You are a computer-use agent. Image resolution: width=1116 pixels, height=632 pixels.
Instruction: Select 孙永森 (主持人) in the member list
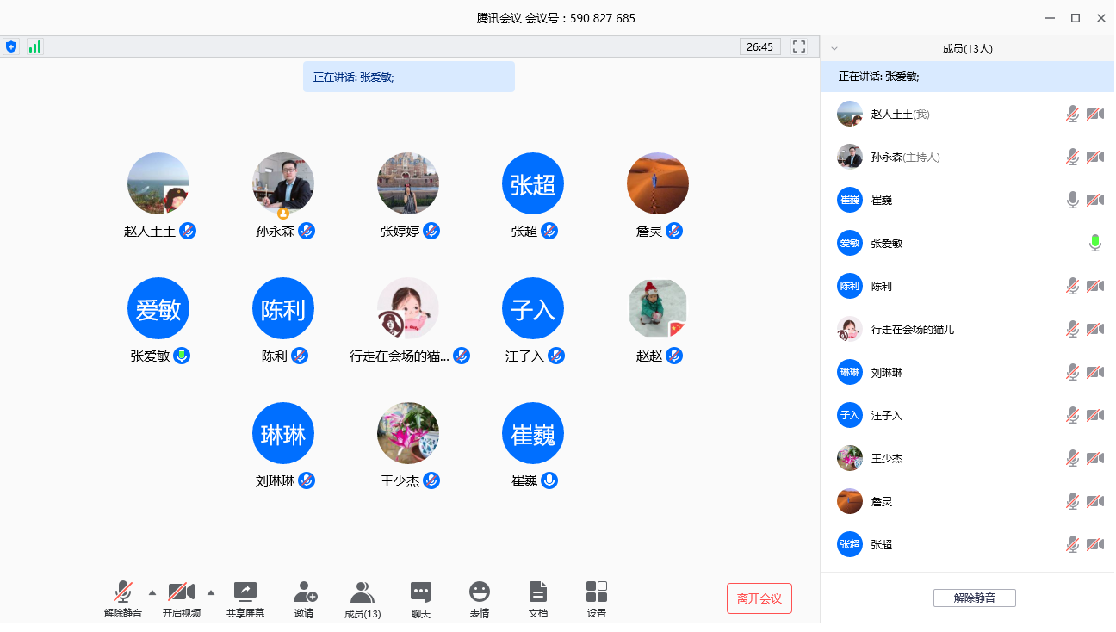(904, 158)
